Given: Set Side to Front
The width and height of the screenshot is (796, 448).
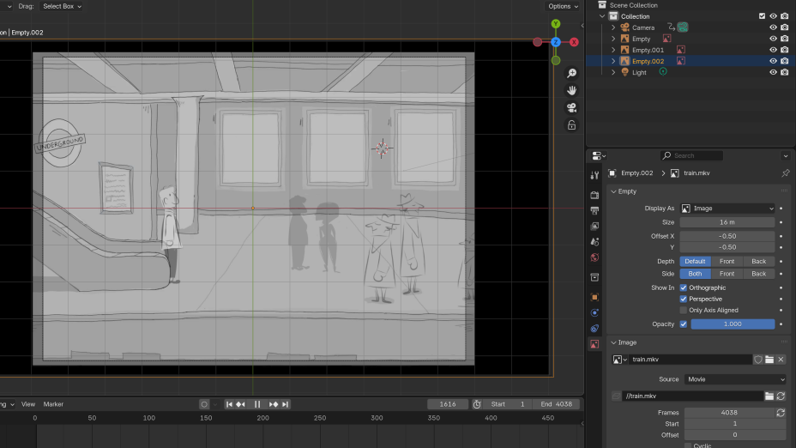Looking at the screenshot, I should [727, 274].
